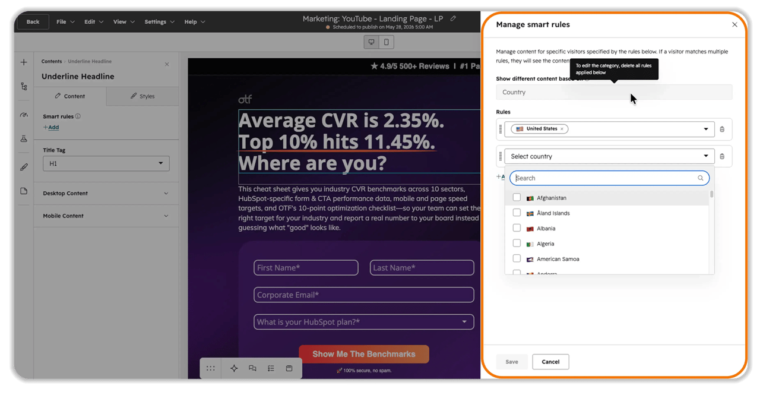Open the page file icon in sidebar
The image size is (760, 395).
tap(24, 191)
